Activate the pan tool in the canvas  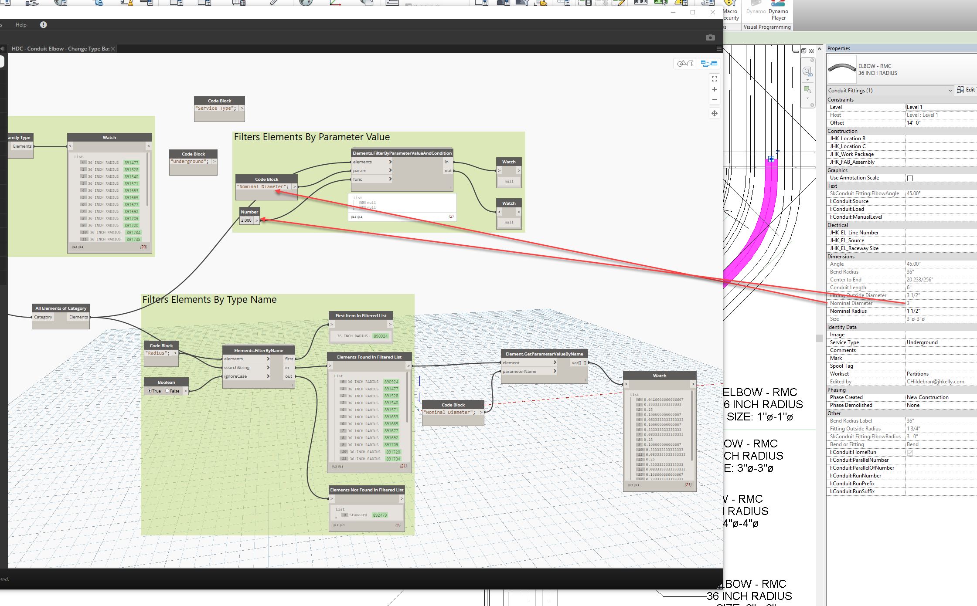coord(714,113)
